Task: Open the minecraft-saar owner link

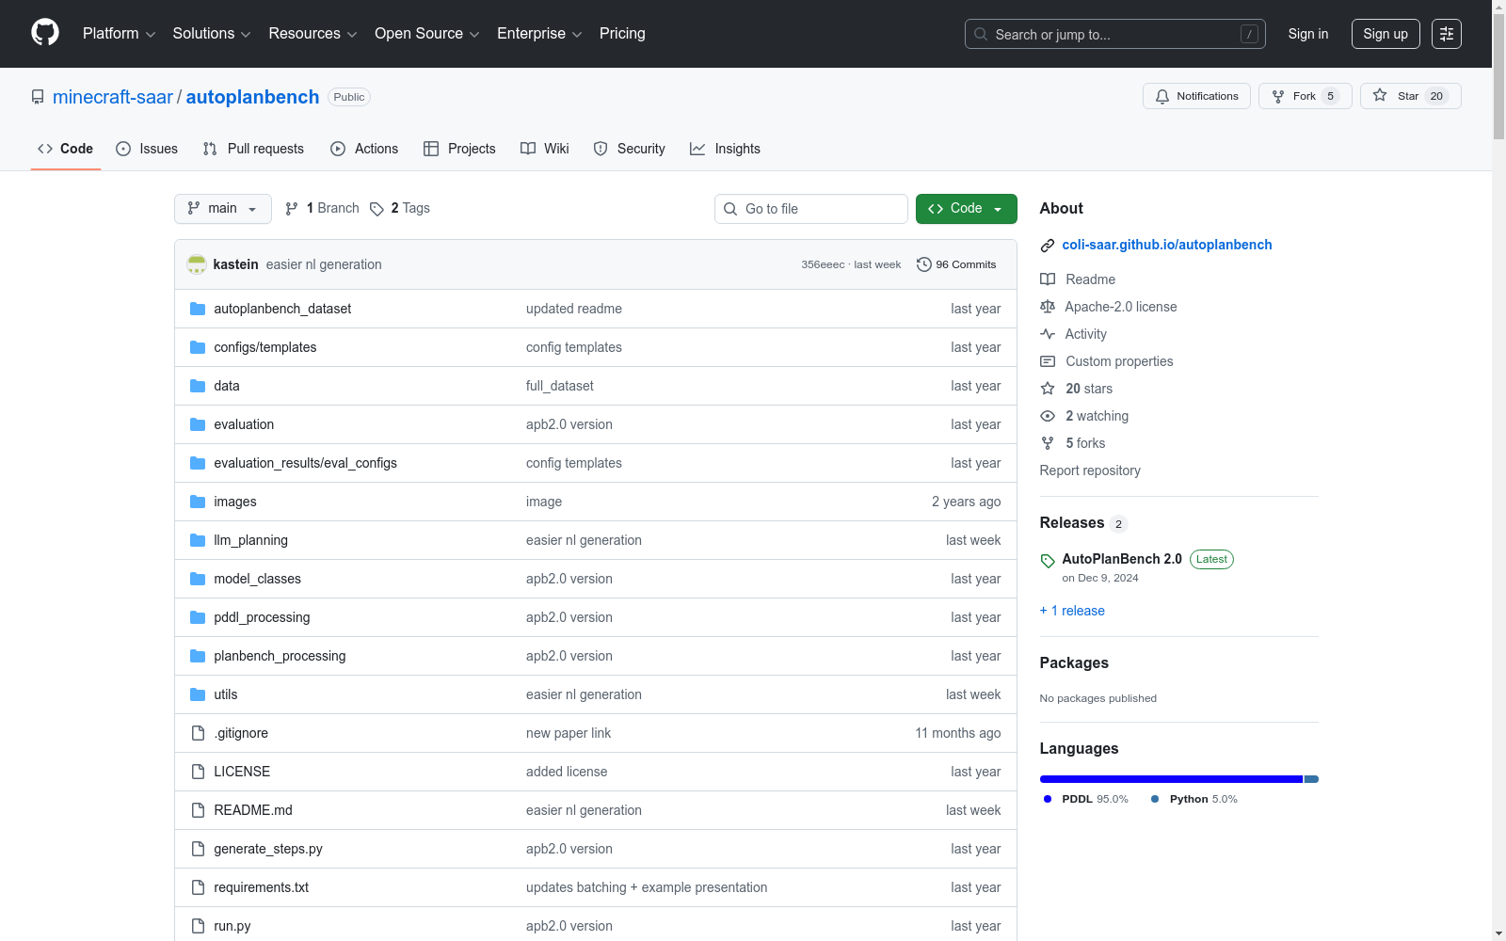Action: pos(113,97)
